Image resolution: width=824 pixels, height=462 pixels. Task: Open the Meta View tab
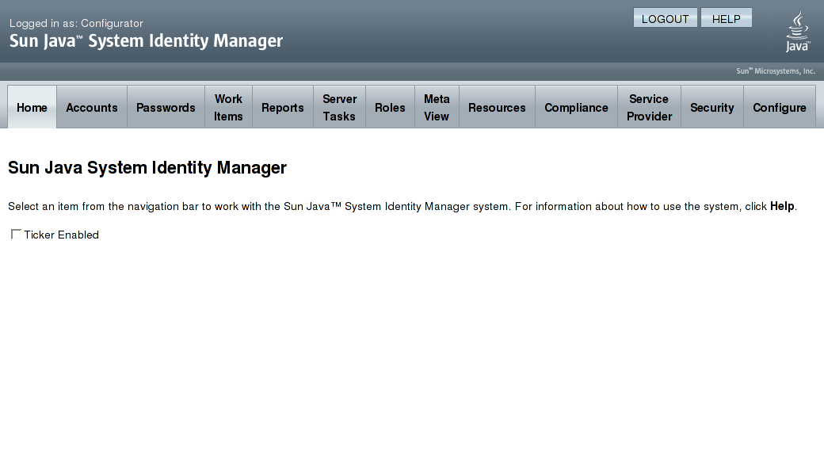pos(437,108)
